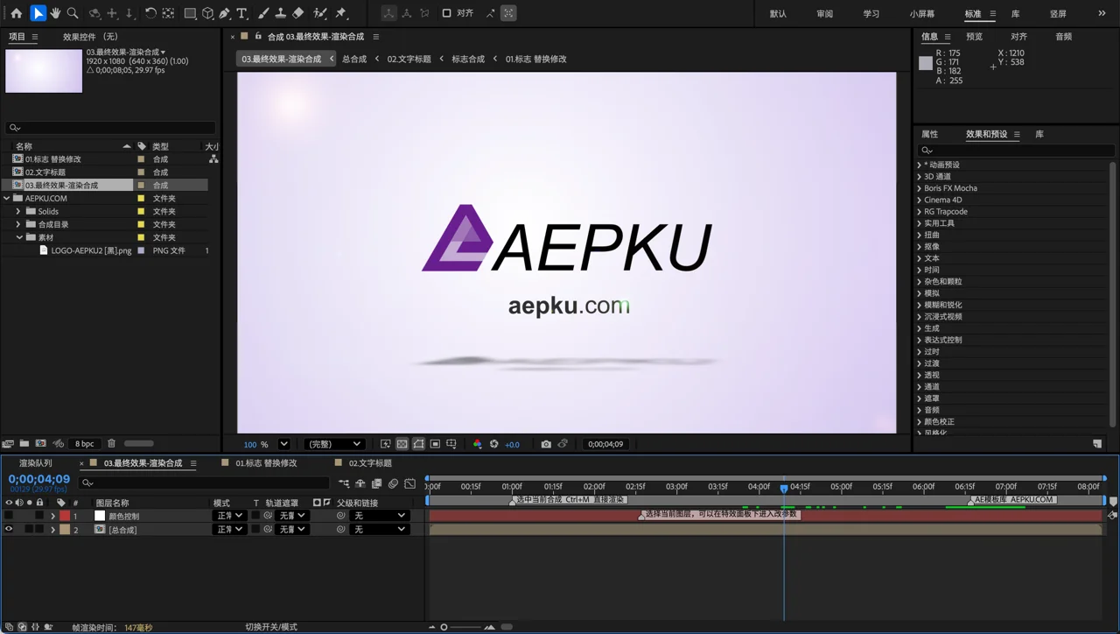Click the 总合成 layer tan label swatch
The height and width of the screenshot is (634, 1120).
pyautogui.click(x=65, y=529)
